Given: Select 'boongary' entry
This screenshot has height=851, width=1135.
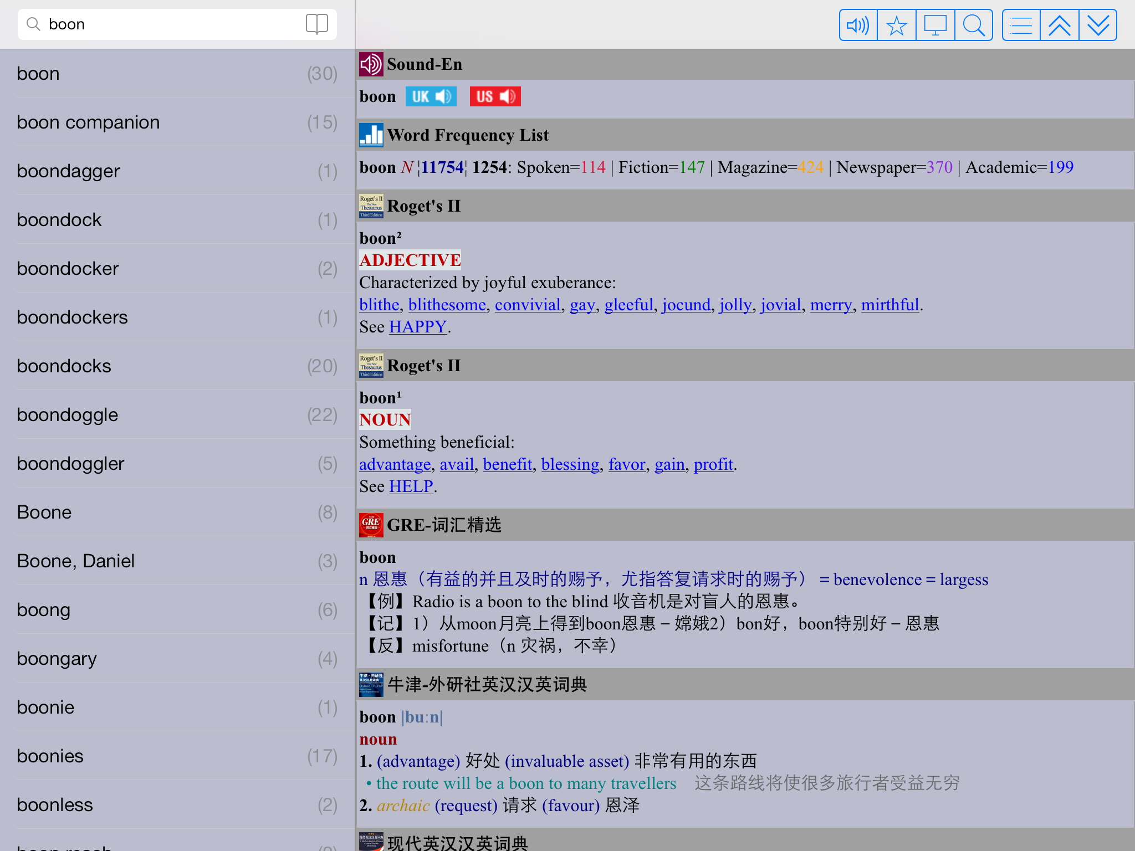Looking at the screenshot, I should pos(177,659).
